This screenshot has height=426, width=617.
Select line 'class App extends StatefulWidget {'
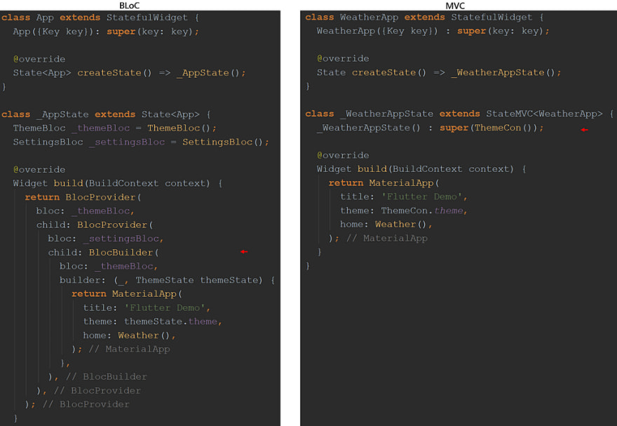pyautogui.click(x=100, y=18)
